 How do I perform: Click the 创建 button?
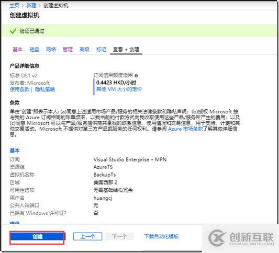point(37,236)
